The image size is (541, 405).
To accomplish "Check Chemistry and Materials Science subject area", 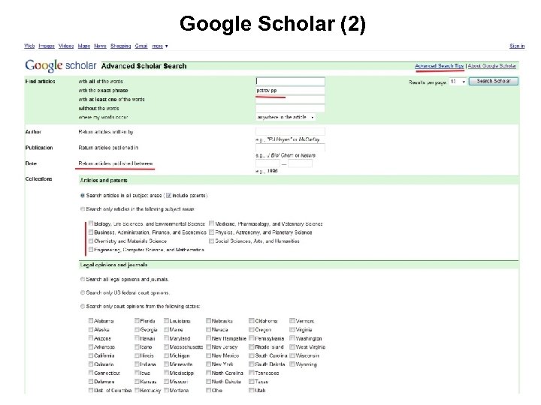I will [x=91, y=241].
